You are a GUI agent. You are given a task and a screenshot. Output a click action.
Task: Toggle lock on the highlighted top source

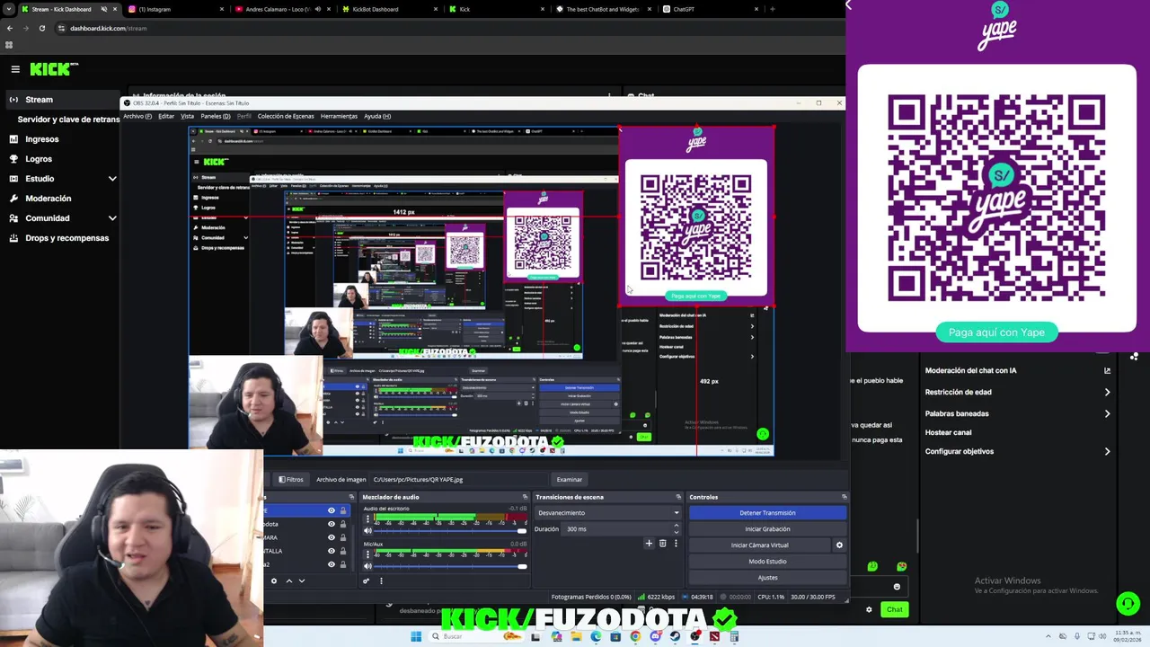(342, 510)
